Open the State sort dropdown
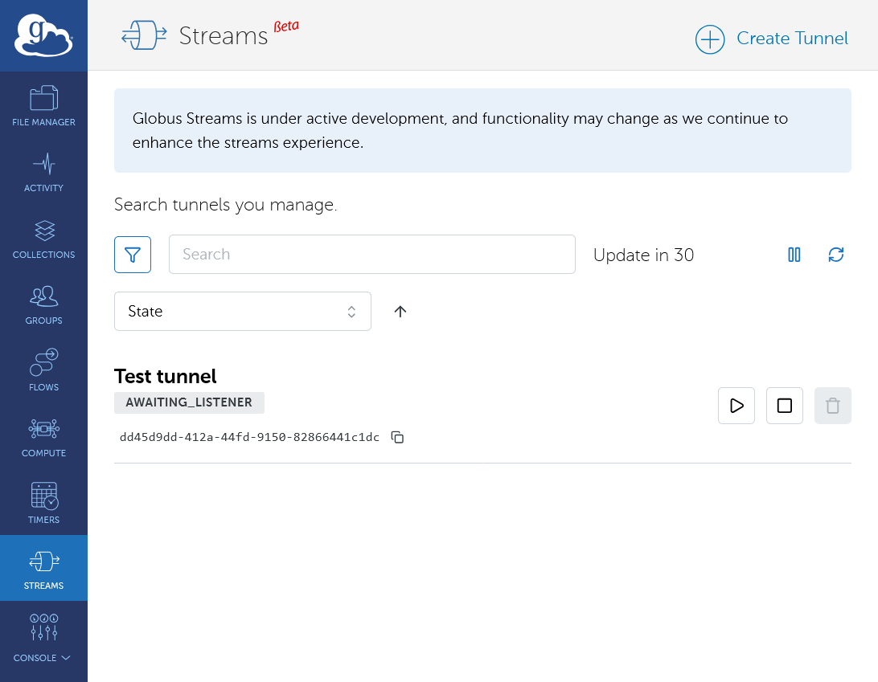878x682 pixels. (x=242, y=312)
